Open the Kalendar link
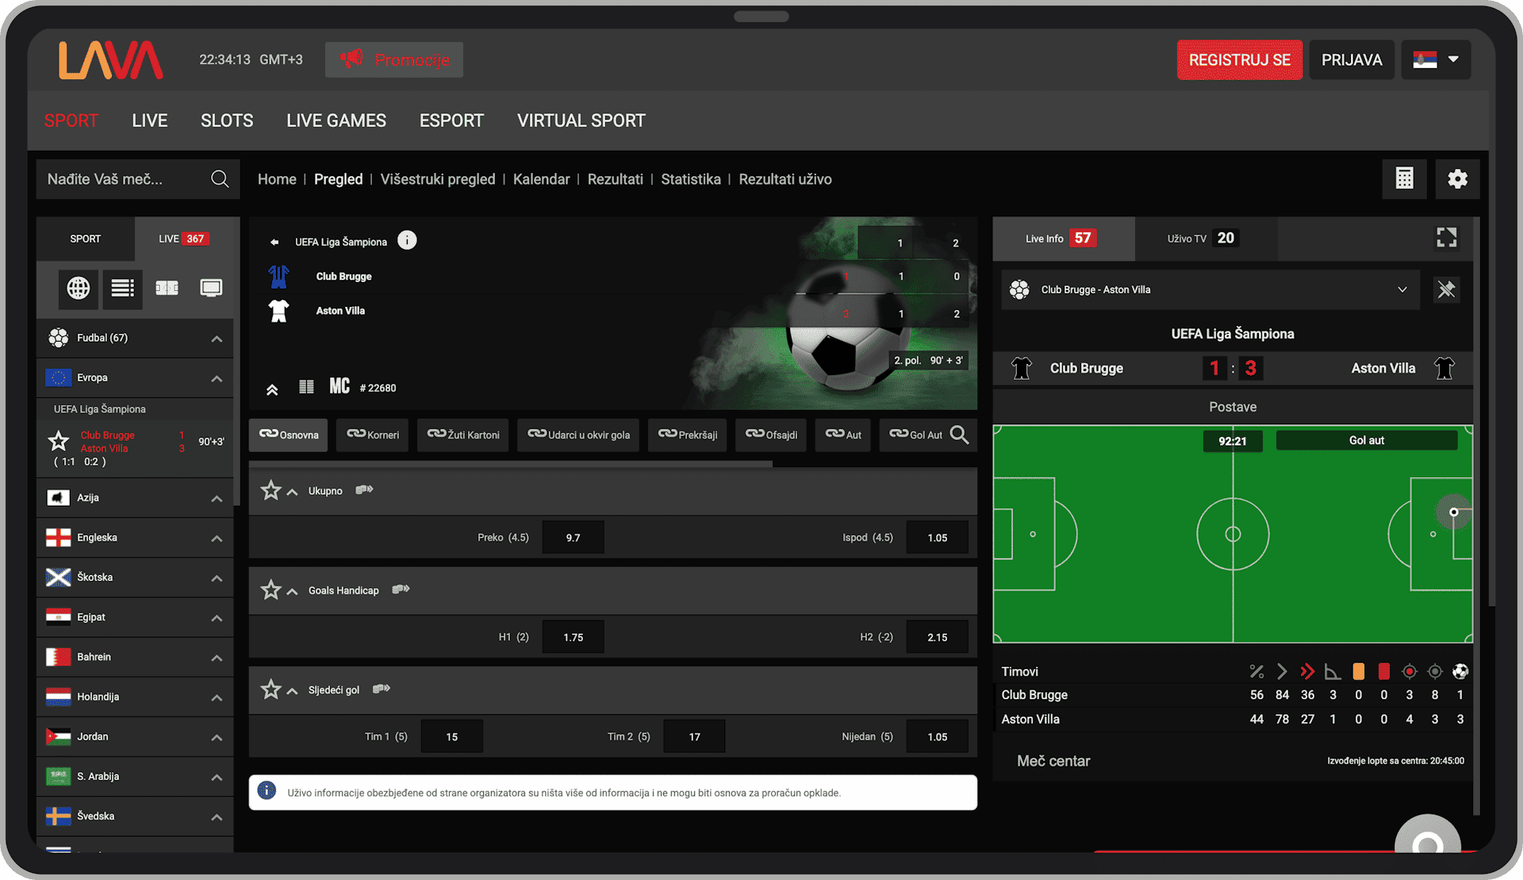The width and height of the screenshot is (1523, 880). 541,179
